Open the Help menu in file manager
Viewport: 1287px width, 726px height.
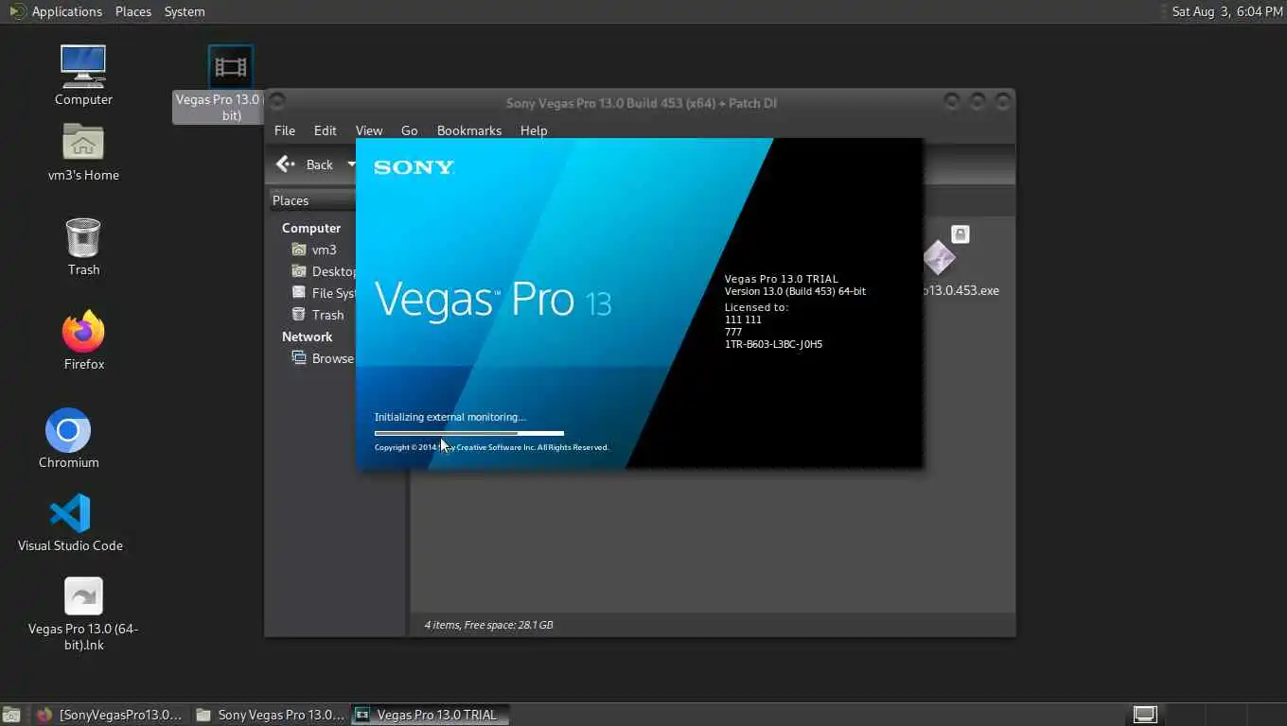pyautogui.click(x=534, y=130)
